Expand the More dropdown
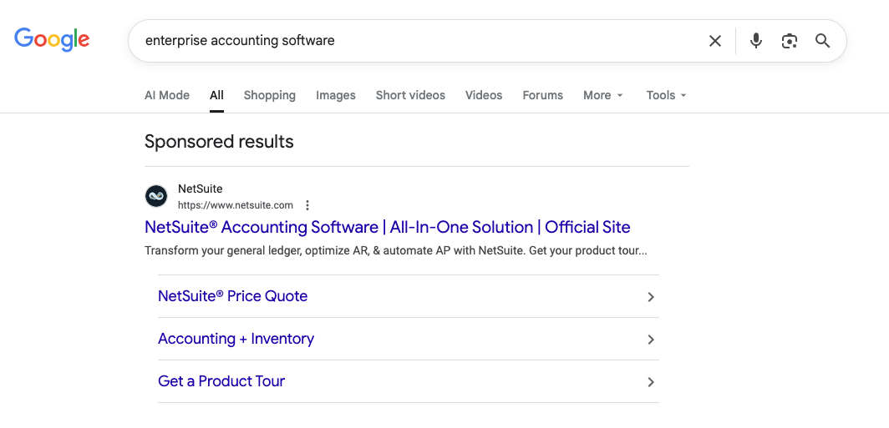This screenshot has width=889, height=428. tap(603, 95)
